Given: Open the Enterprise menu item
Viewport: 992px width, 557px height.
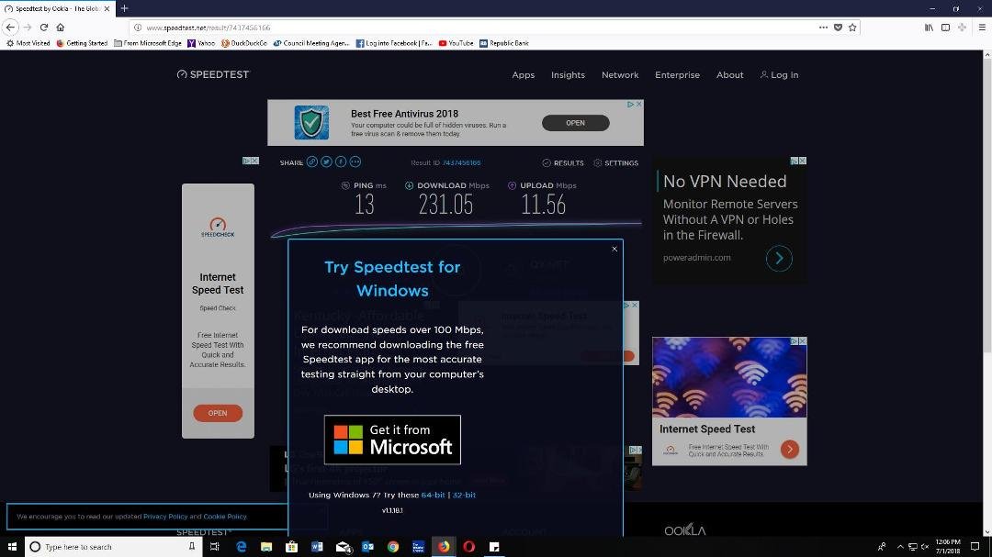Looking at the screenshot, I should pyautogui.click(x=678, y=74).
